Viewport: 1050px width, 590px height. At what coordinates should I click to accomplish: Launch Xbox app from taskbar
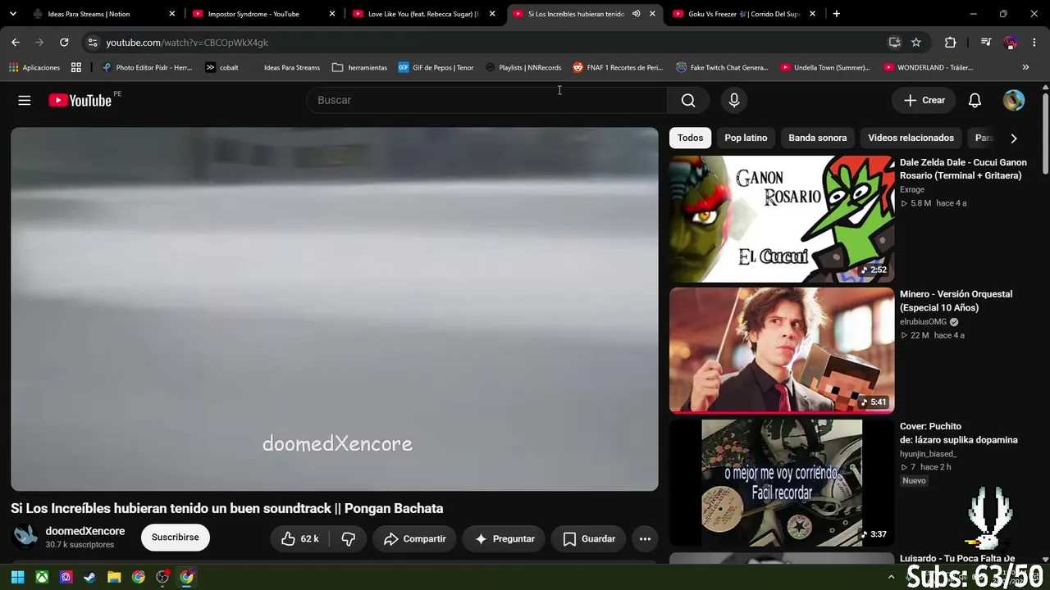42,577
